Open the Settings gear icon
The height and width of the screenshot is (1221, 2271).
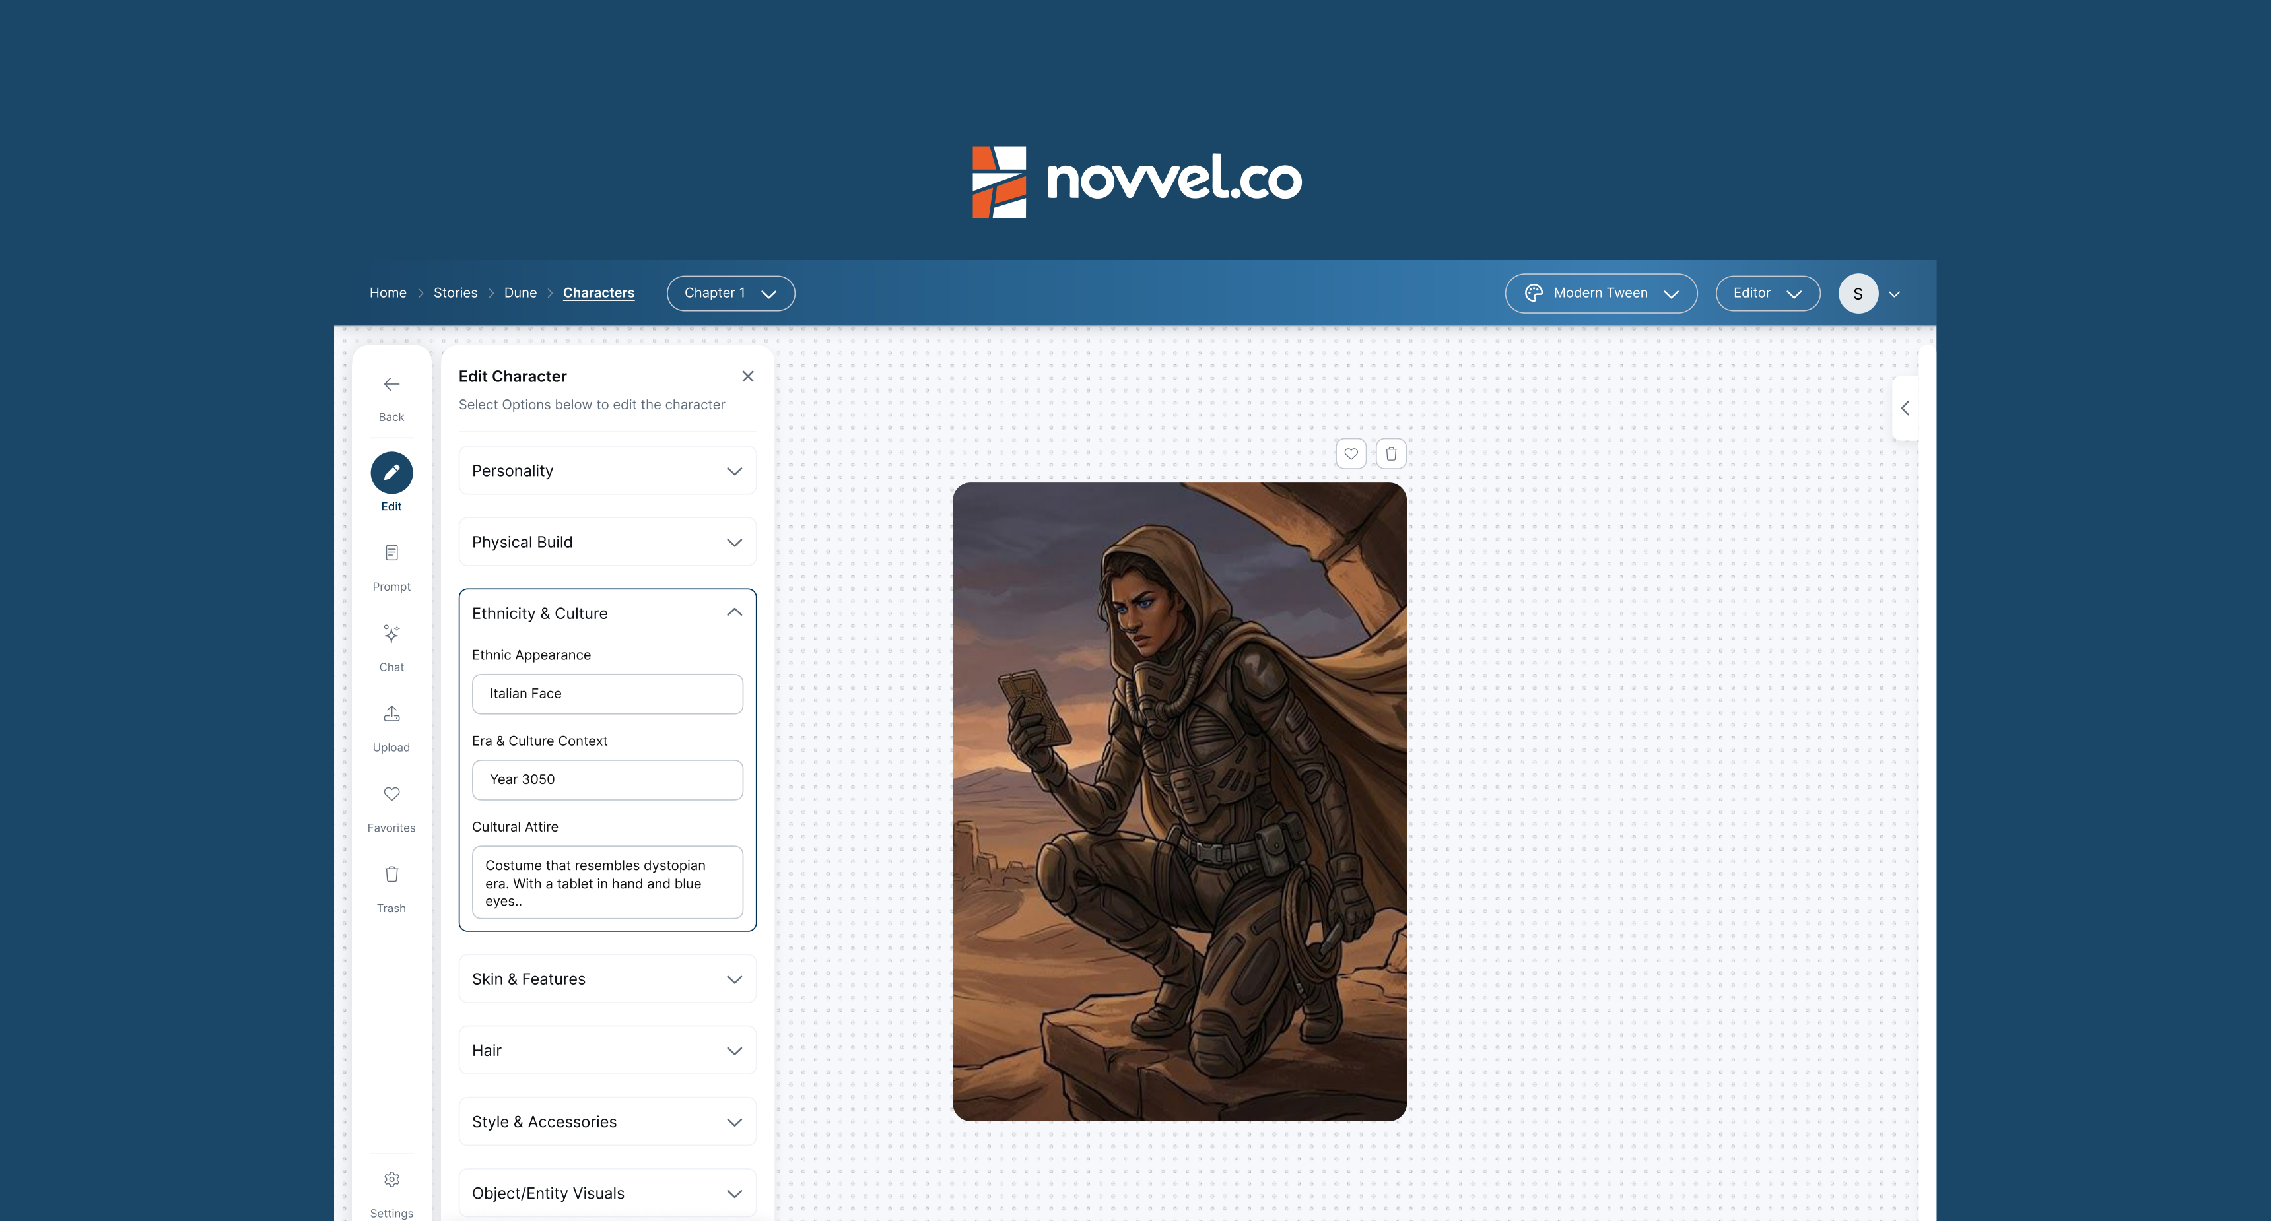coord(391,1179)
